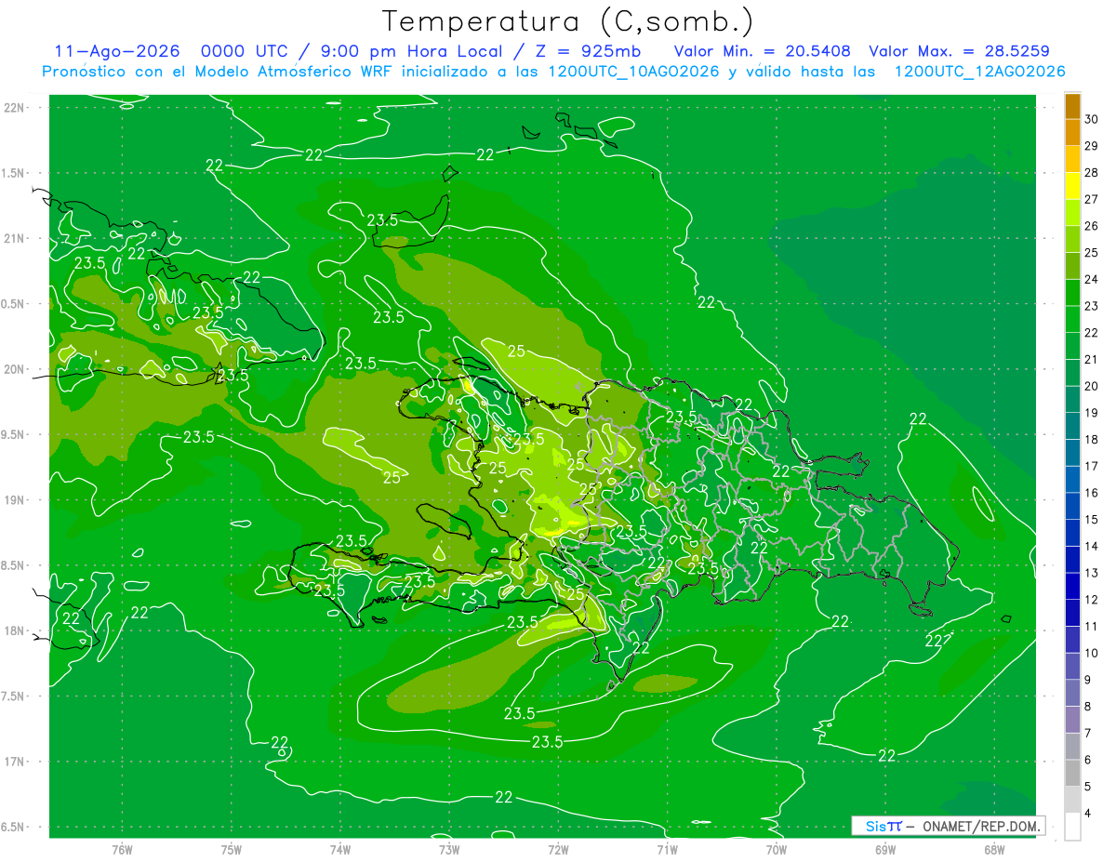
Task: Click the orange swatch between legend labels 29 and 30
Action: click(x=1072, y=132)
